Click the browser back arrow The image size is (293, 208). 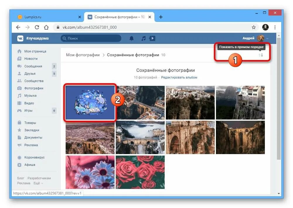[18, 27]
